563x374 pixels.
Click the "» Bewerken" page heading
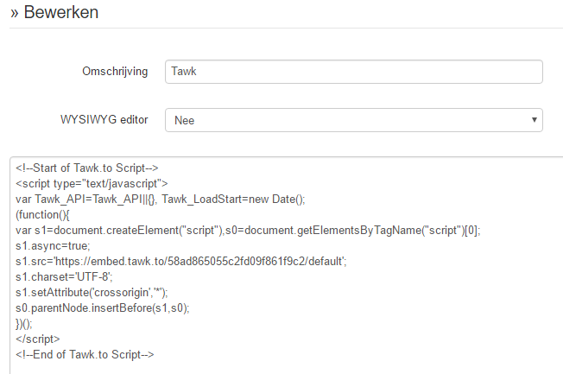pyautogui.click(x=54, y=12)
